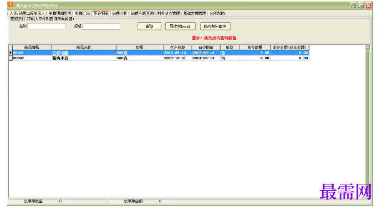Open the 销售利润查询 tab
The height and width of the screenshot is (209, 382).
(142, 13)
